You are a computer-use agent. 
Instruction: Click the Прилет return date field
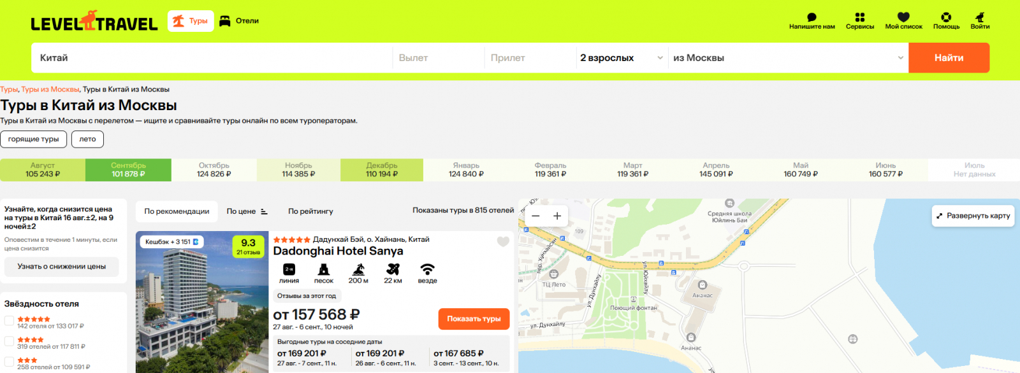pos(530,58)
